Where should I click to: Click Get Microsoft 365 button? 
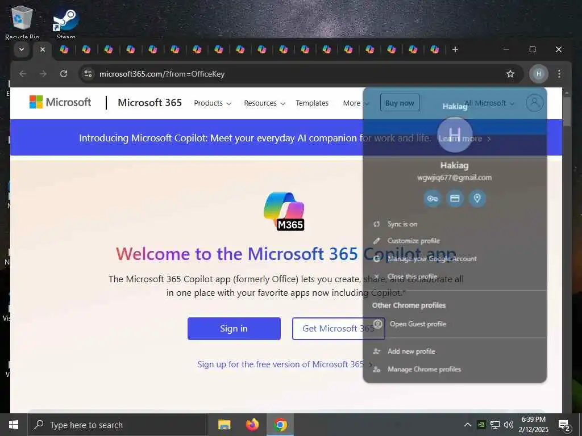(x=338, y=329)
